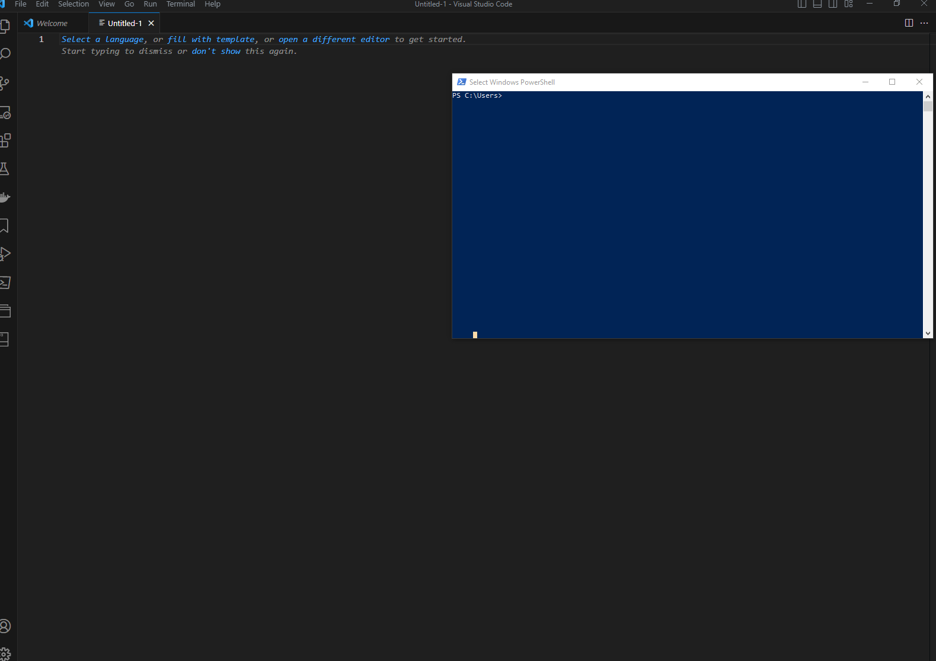Open the Run and Debug view
The height and width of the screenshot is (661, 936).
click(x=5, y=254)
